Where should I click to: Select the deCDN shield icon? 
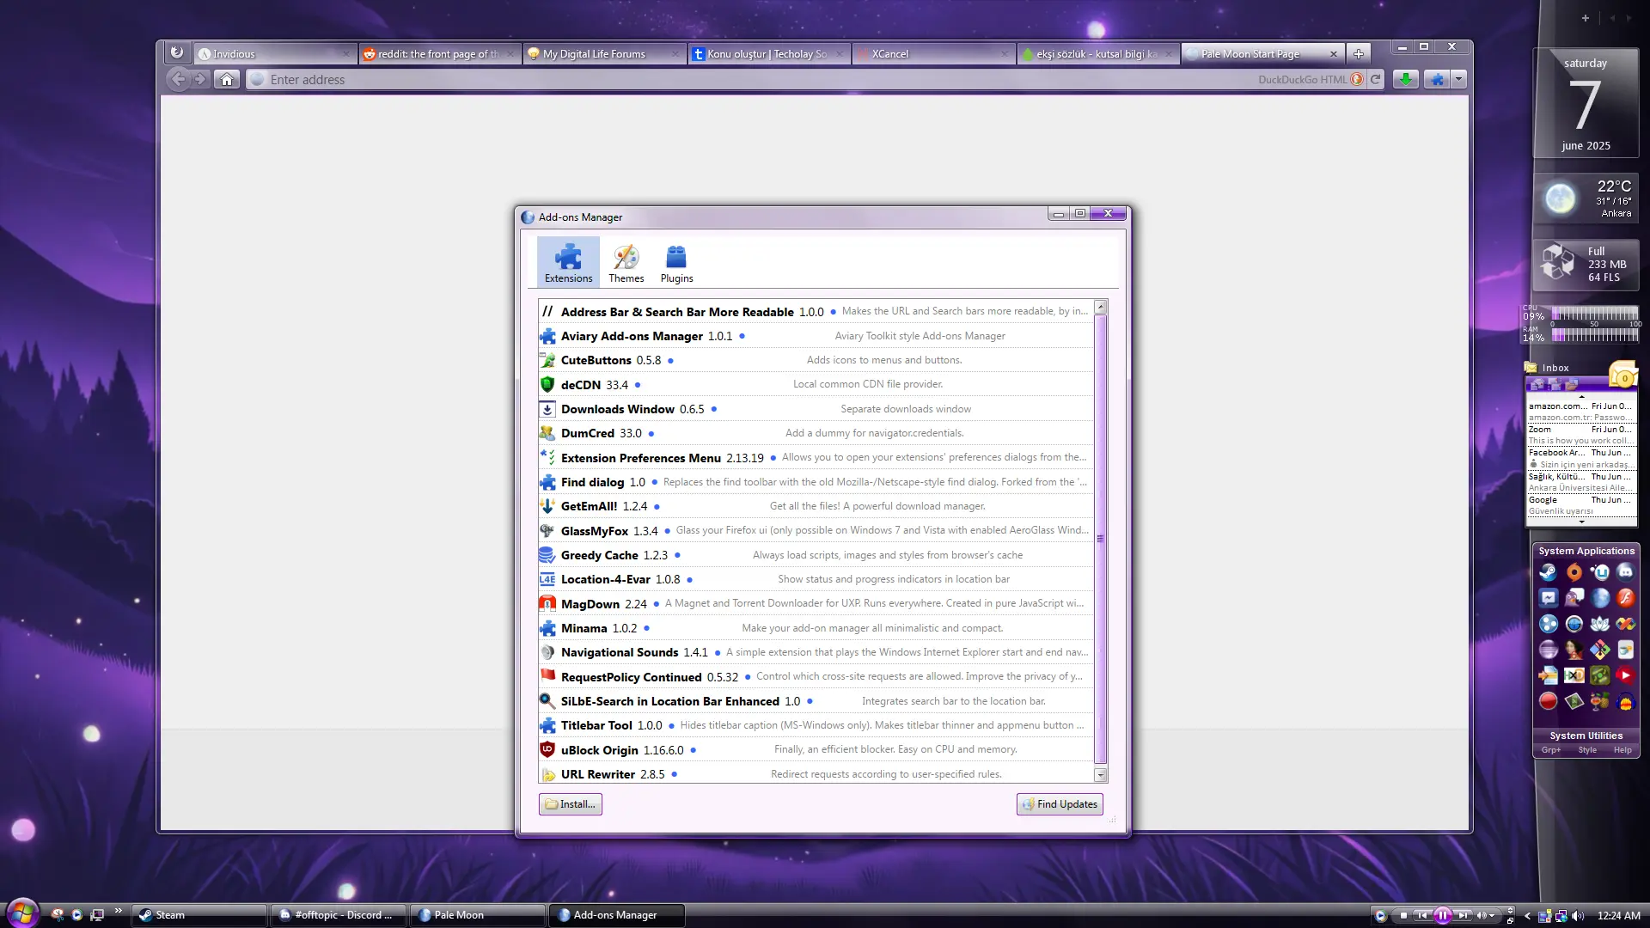coord(547,384)
